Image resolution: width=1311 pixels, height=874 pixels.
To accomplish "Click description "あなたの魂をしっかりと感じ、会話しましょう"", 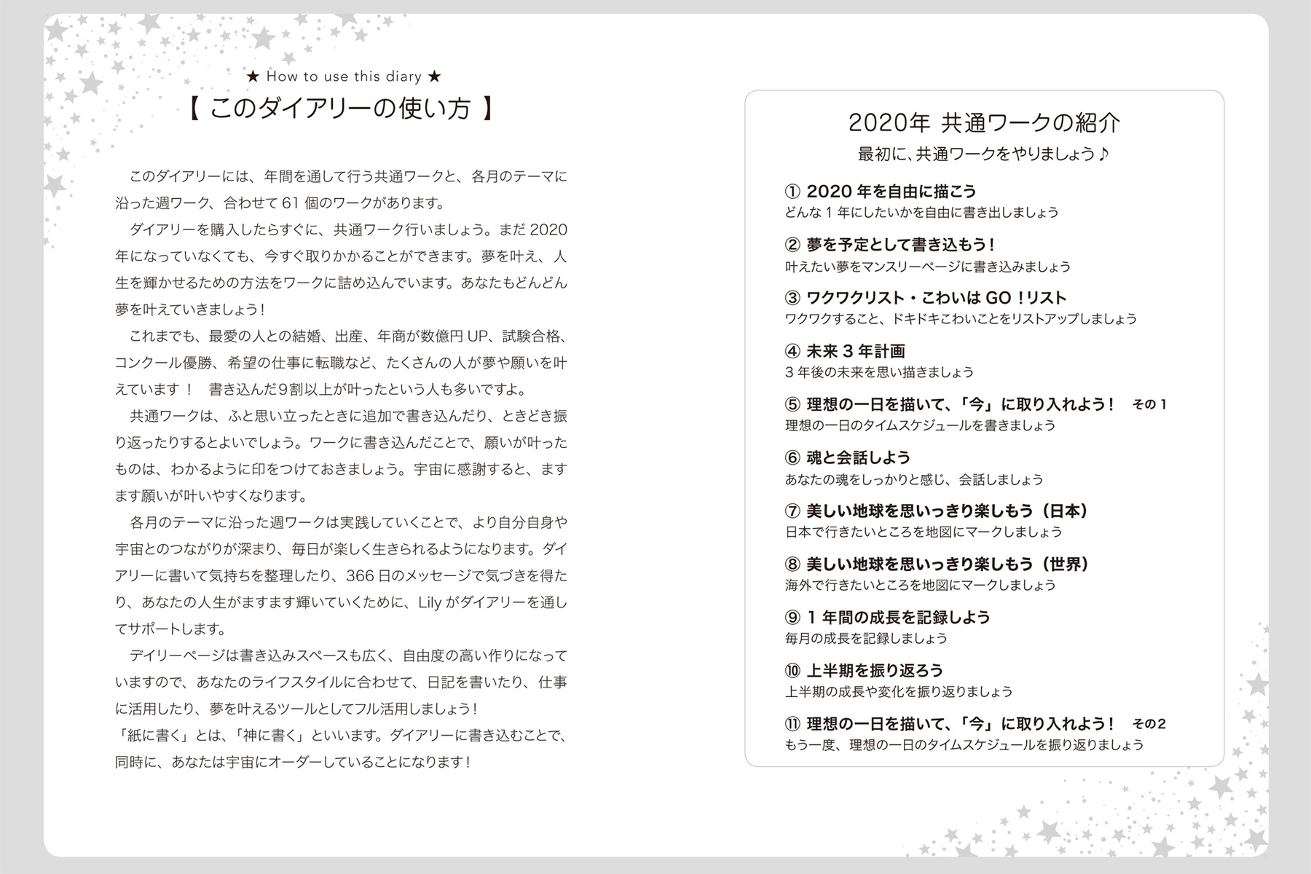I will [x=914, y=479].
